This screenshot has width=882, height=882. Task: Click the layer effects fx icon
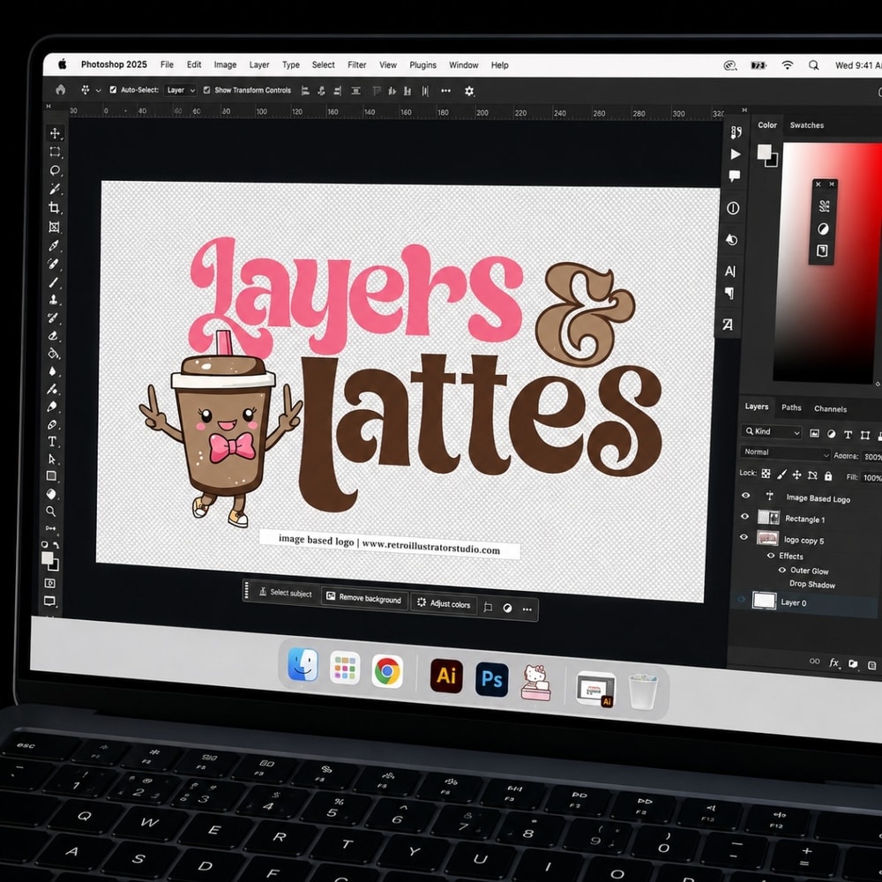833,662
